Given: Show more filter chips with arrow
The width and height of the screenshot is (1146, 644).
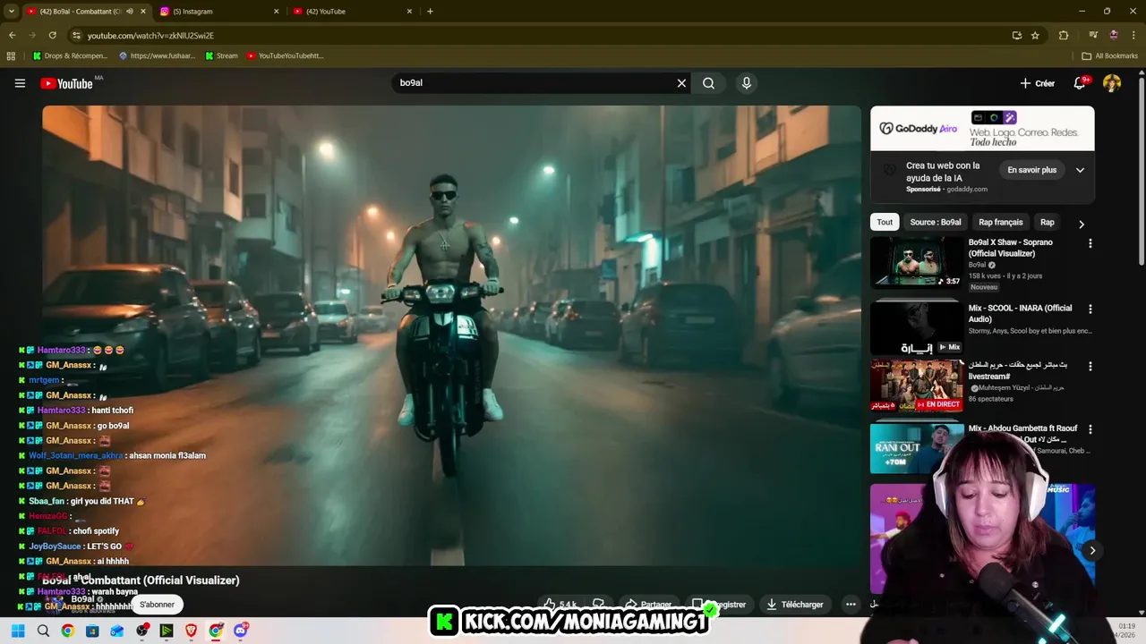Looking at the screenshot, I should click(1081, 224).
